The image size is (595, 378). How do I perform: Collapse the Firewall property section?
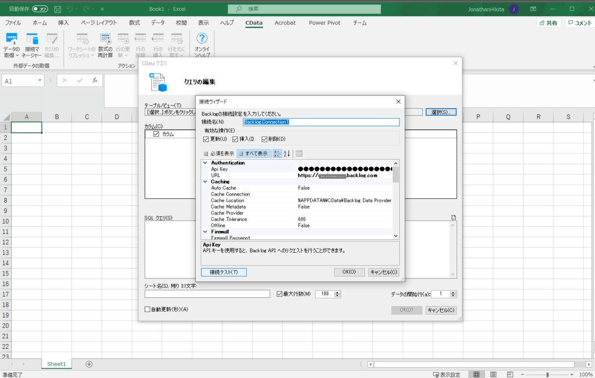[x=205, y=232]
